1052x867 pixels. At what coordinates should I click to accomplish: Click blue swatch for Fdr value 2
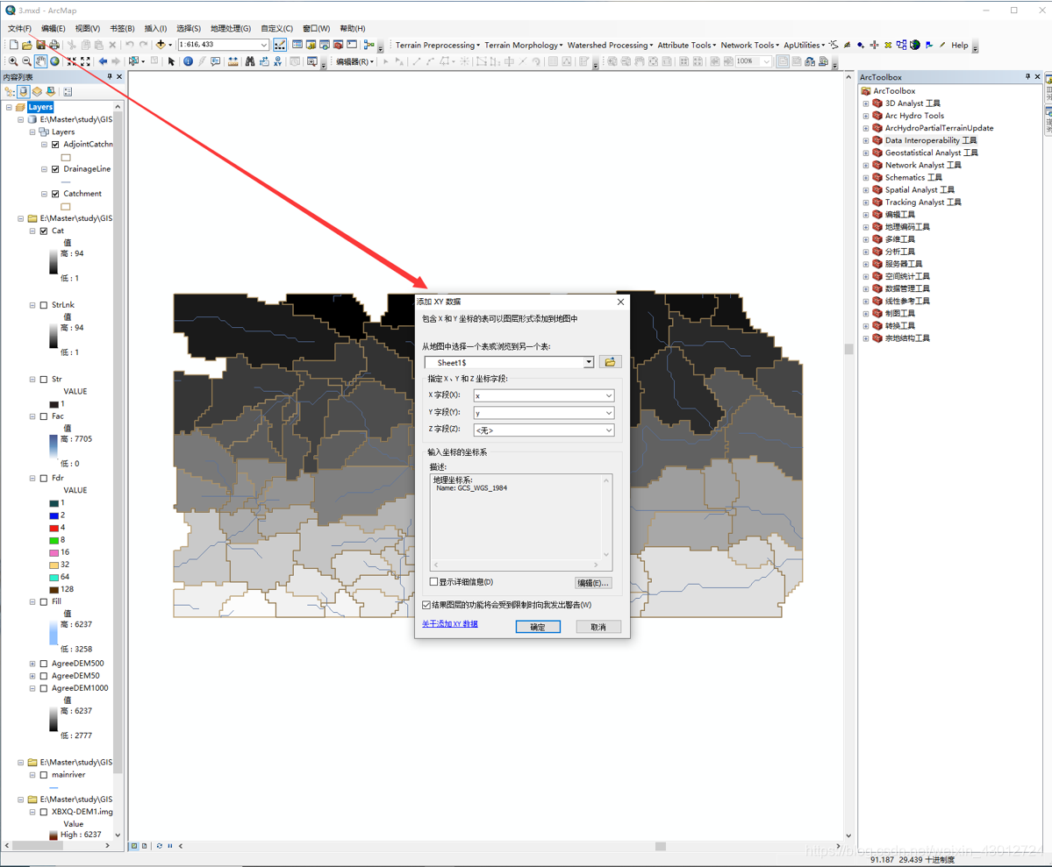click(54, 515)
